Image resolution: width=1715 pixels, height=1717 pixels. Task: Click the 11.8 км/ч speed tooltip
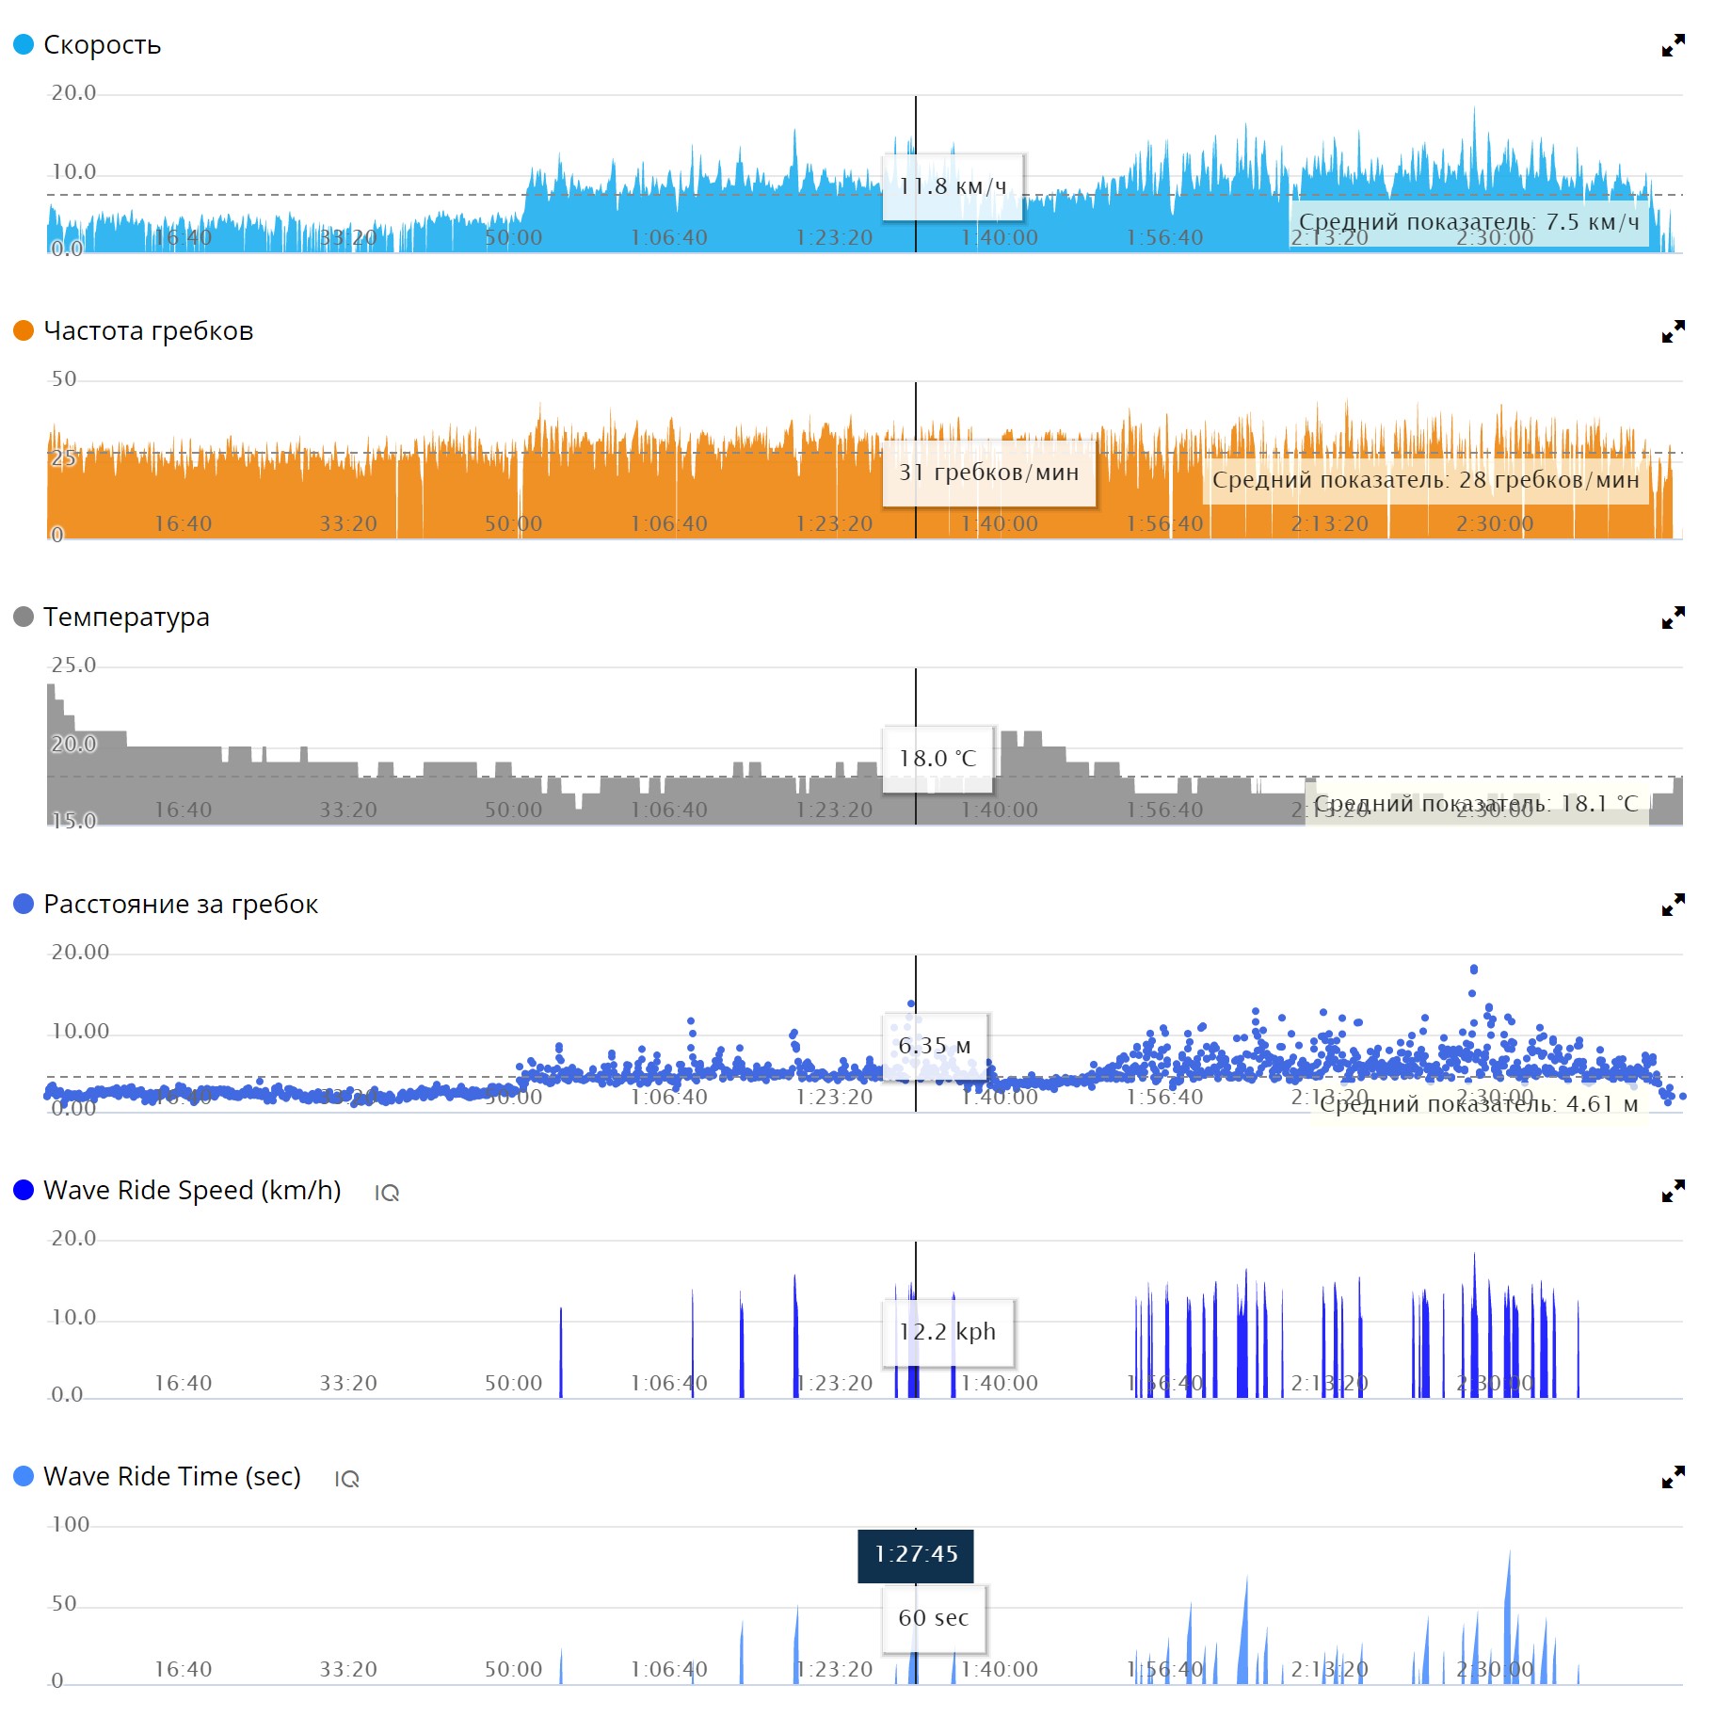(x=953, y=186)
